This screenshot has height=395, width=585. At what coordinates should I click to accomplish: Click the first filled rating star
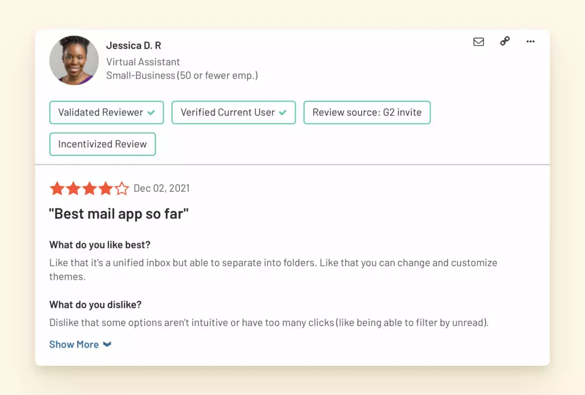[57, 189]
